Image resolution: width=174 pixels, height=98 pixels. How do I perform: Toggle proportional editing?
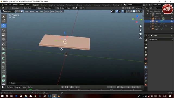[x=81, y=8]
